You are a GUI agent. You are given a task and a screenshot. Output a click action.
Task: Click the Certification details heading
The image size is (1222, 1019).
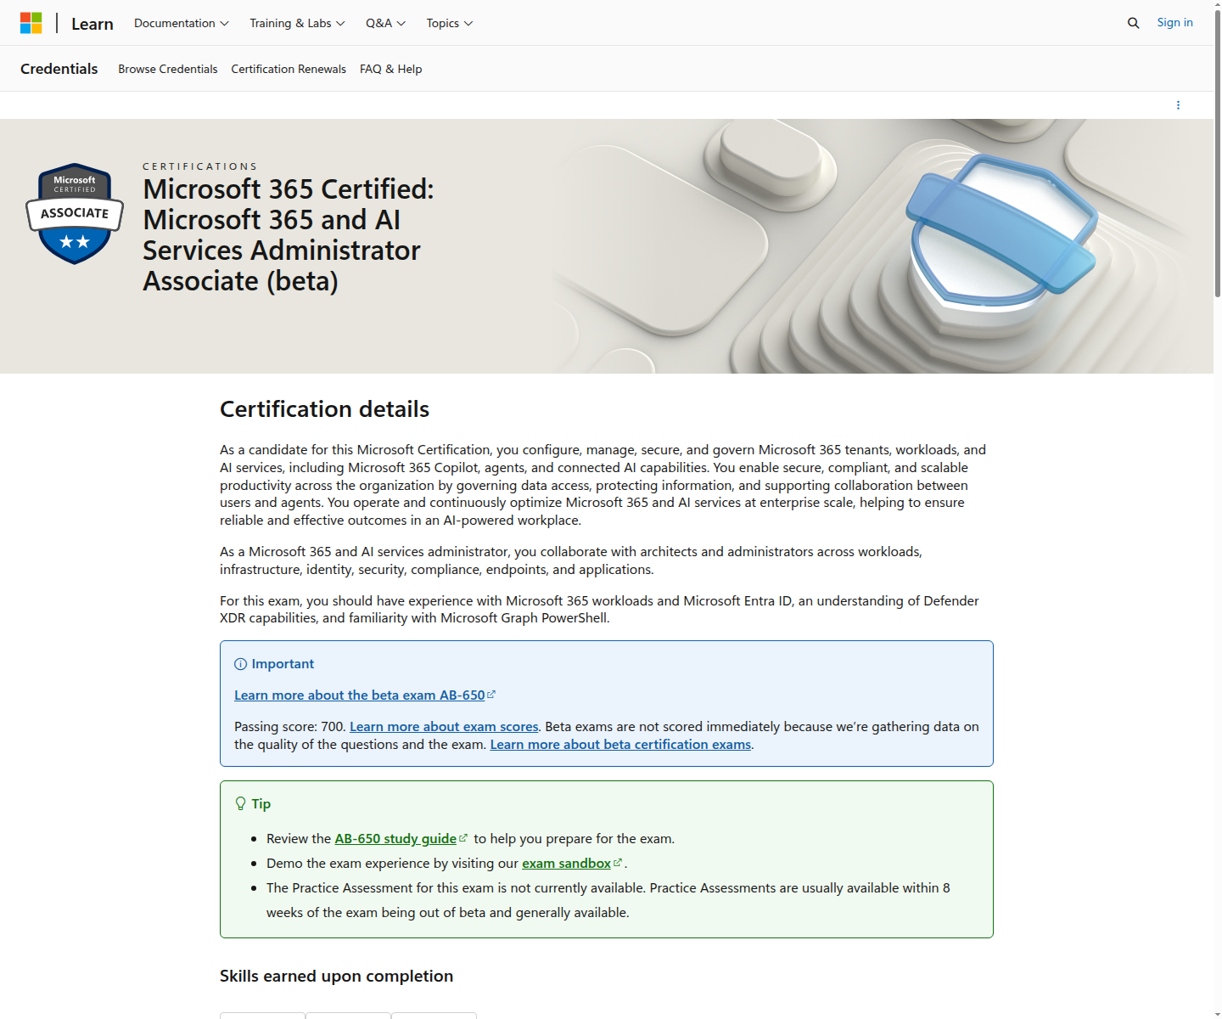click(325, 409)
